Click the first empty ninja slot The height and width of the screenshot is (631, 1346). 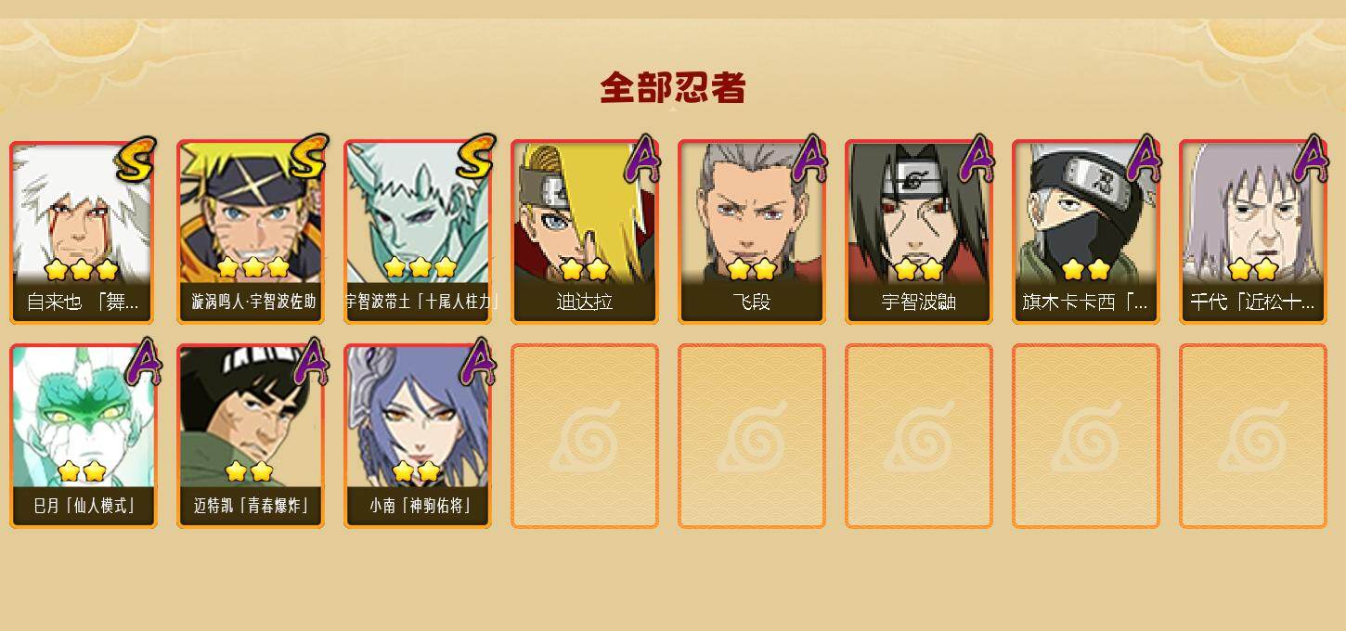[585, 436]
